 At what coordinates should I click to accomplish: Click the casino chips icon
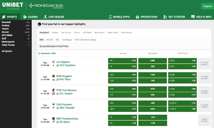click(x=25, y=17)
